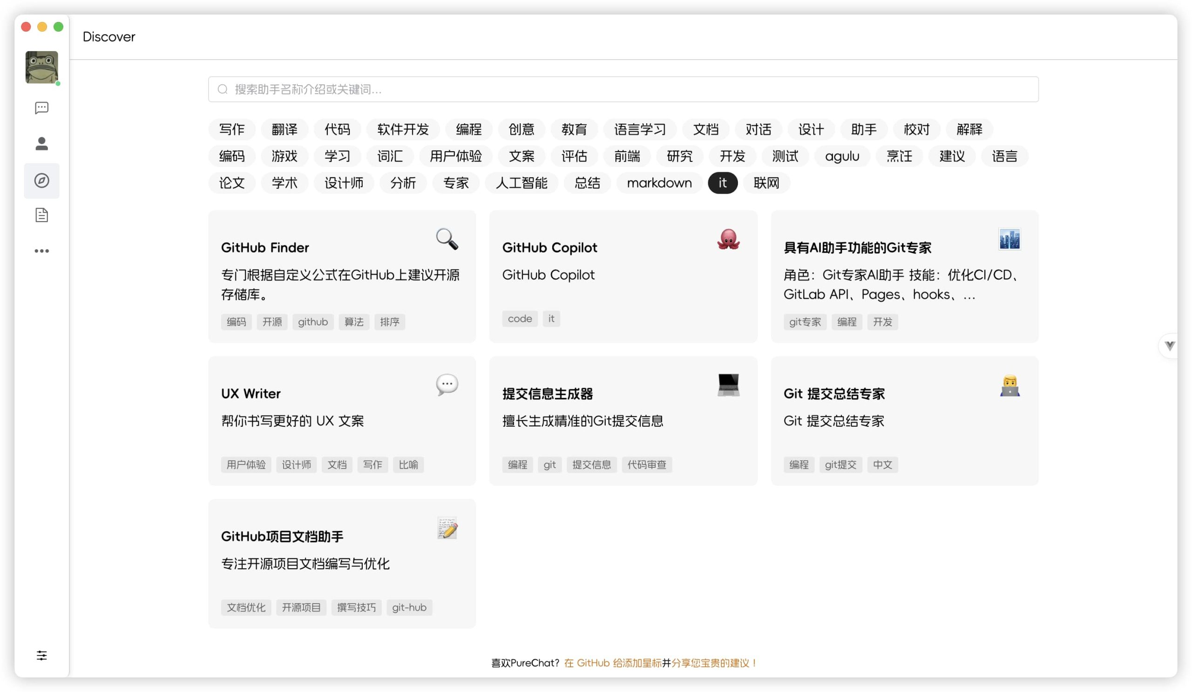Select the 软件开发 category tag
Screen dimensions: 1192x692
click(x=403, y=129)
